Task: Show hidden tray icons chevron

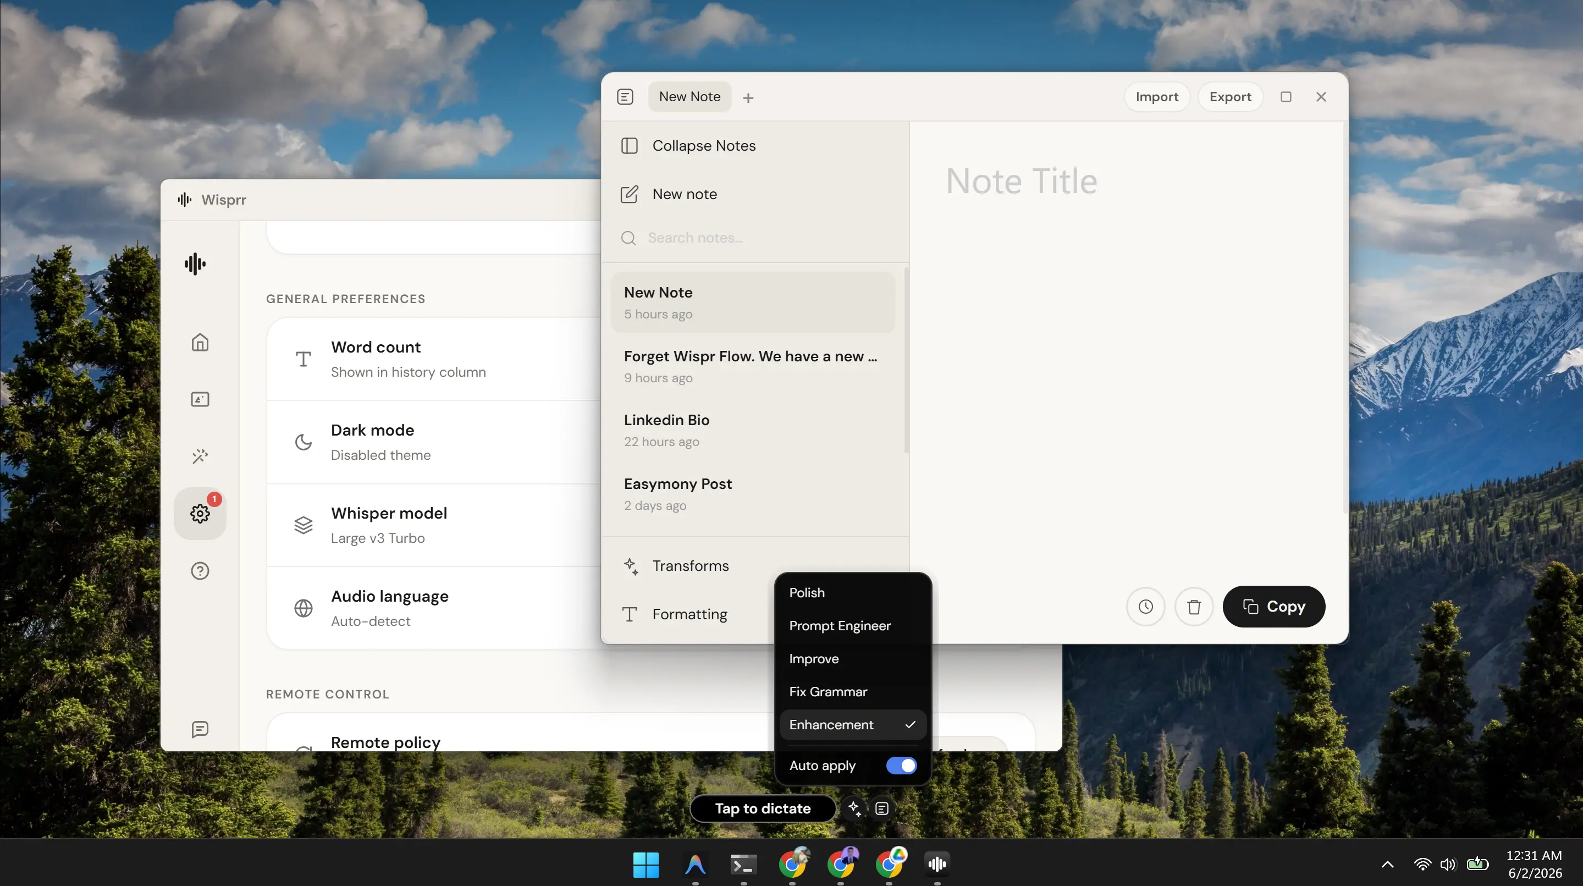Action: [x=1388, y=865]
